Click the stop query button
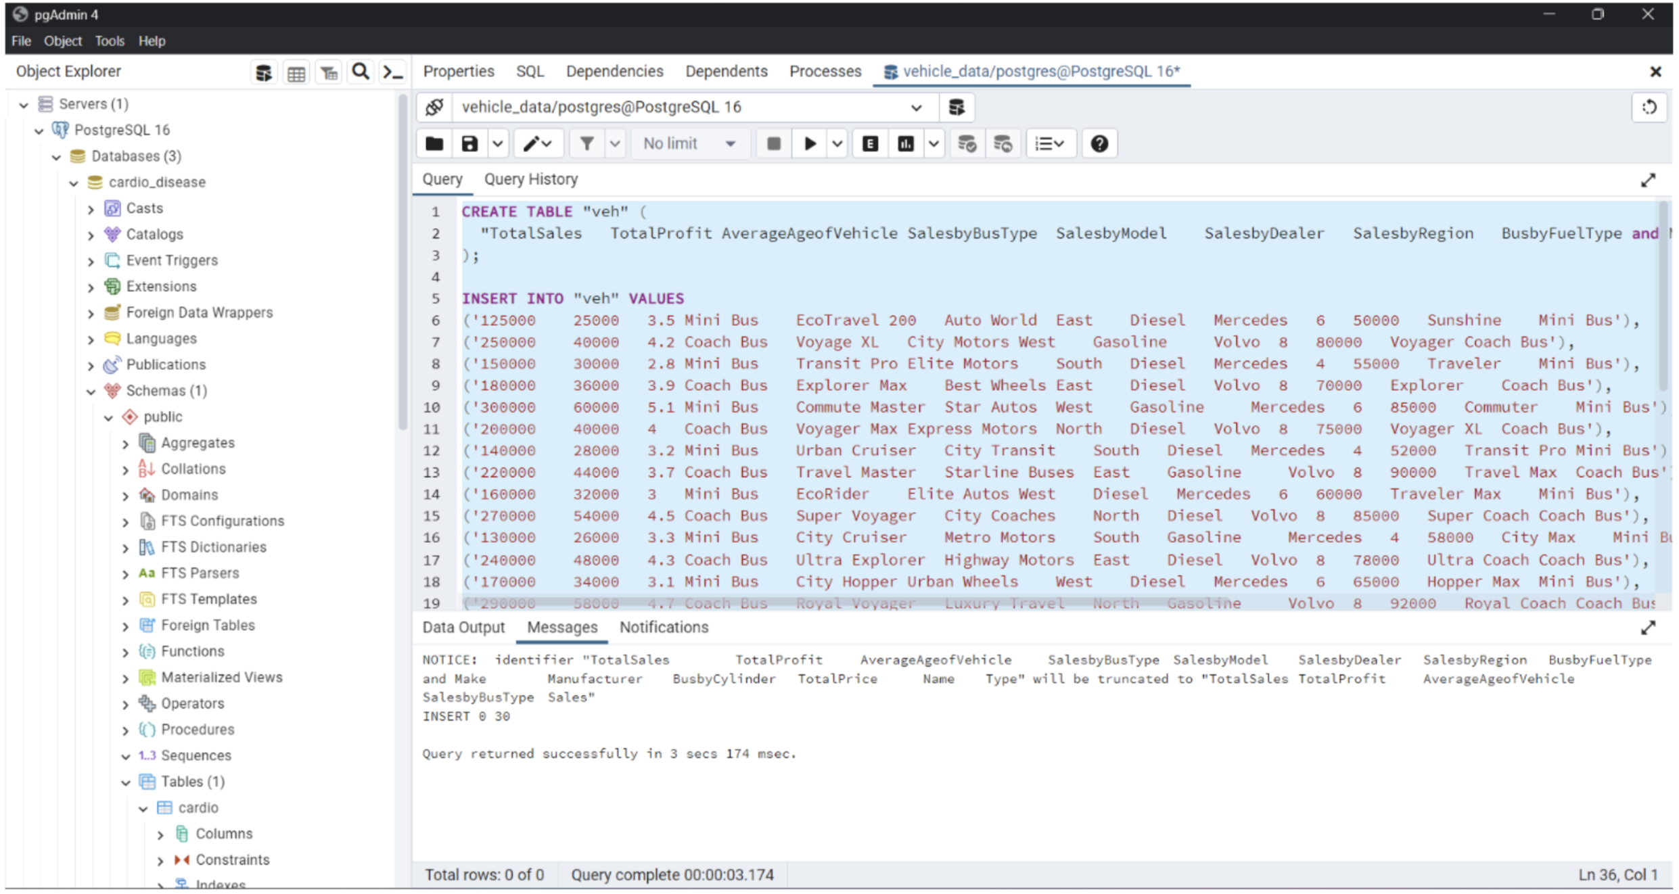This screenshot has height=894, width=1679. (773, 143)
